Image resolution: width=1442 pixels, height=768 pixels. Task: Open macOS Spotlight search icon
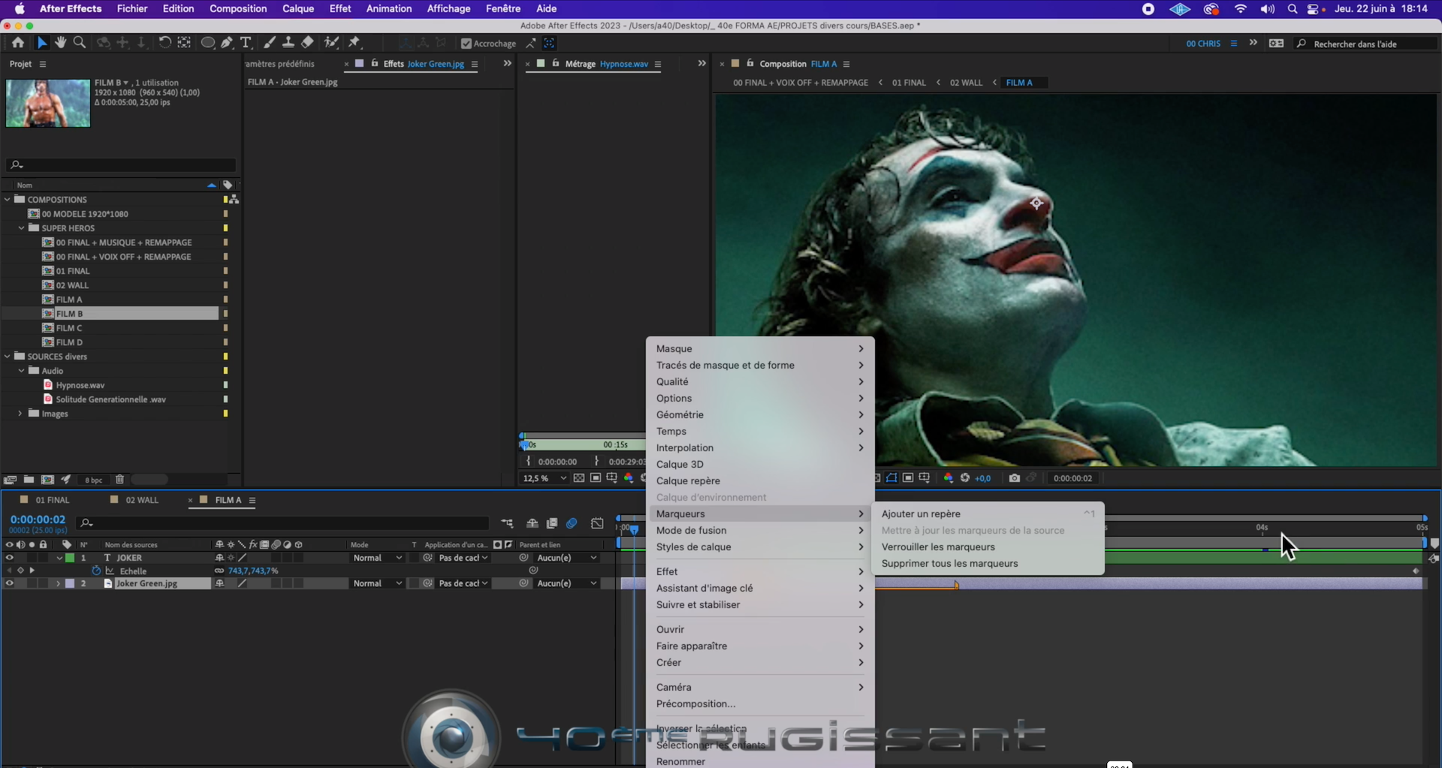tap(1292, 9)
